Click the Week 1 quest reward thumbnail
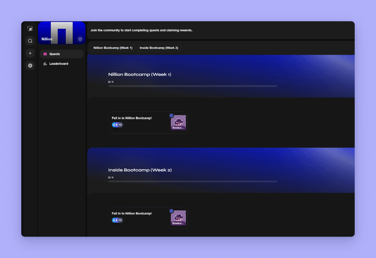This screenshot has width=376, height=258. (x=178, y=122)
